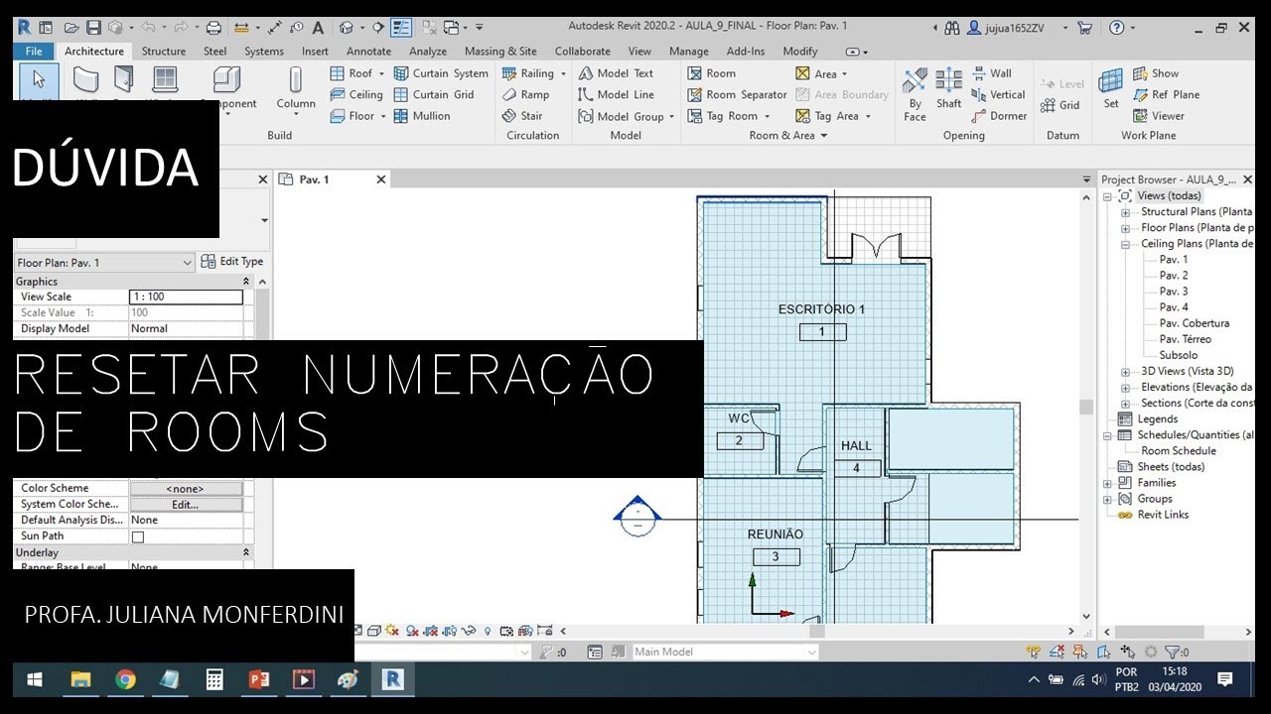The width and height of the screenshot is (1271, 714).
Task: Click the View Scale value field
Action: tap(187, 297)
